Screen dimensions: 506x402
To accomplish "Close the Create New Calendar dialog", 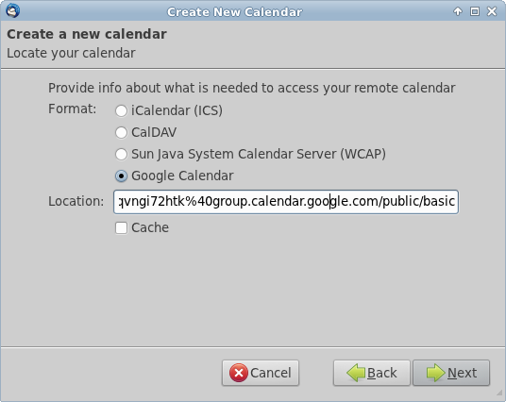I will (x=492, y=11).
